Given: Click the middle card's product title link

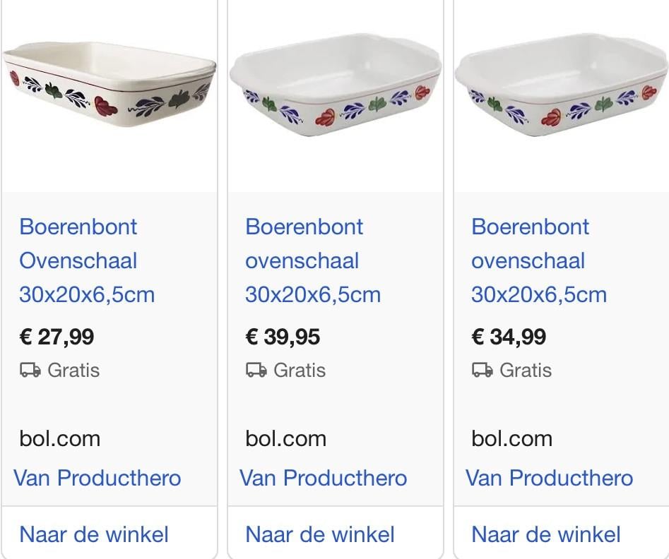Looking at the screenshot, I should (x=312, y=260).
